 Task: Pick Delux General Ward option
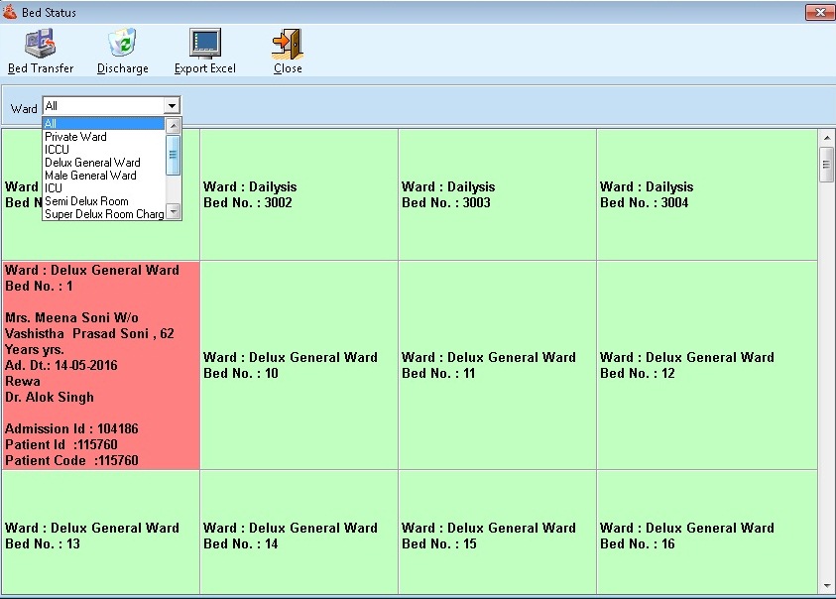point(92,163)
